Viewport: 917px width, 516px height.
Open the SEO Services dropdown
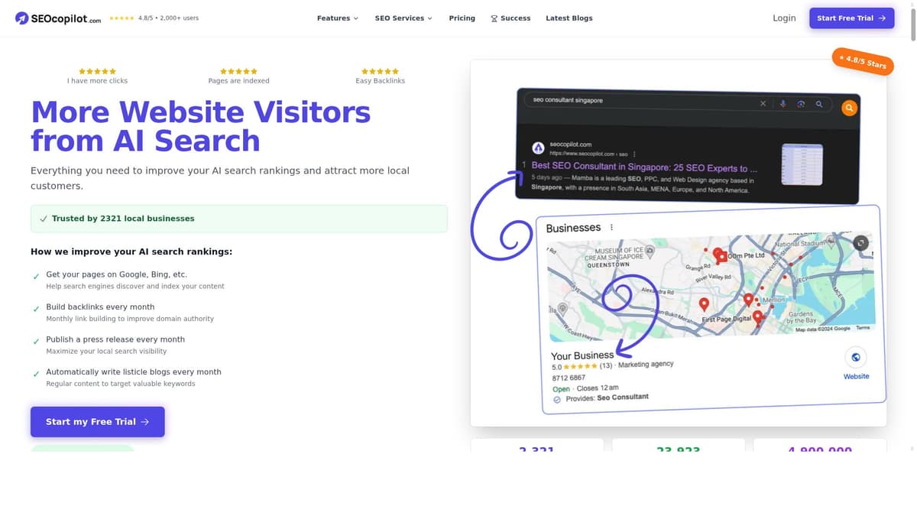[x=403, y=18]
